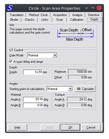This screenshot has height=139, width=109.
Task: Select the Directive tab
Action: 94,15
